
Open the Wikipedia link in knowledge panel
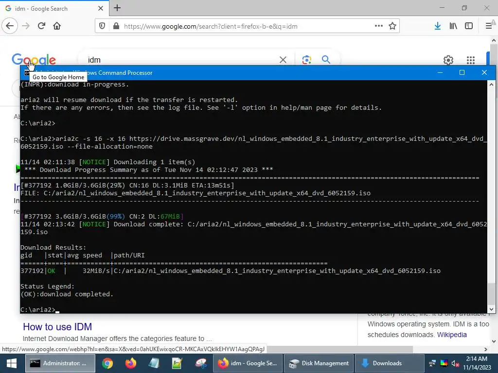pos(452,335)
